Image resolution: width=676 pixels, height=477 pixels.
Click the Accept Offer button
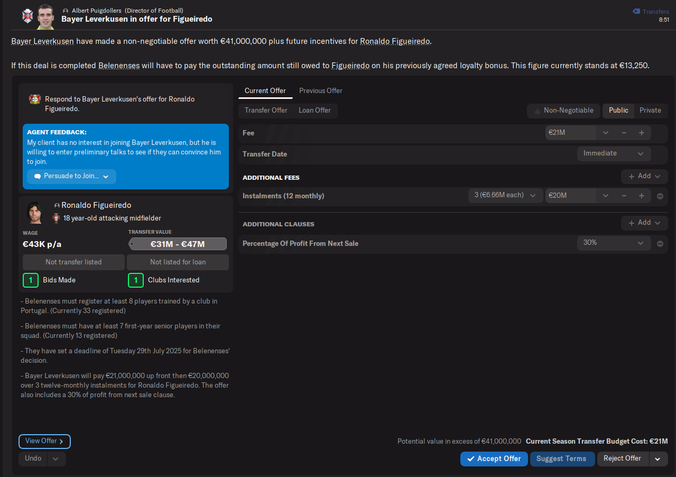(x=494, y=459)
